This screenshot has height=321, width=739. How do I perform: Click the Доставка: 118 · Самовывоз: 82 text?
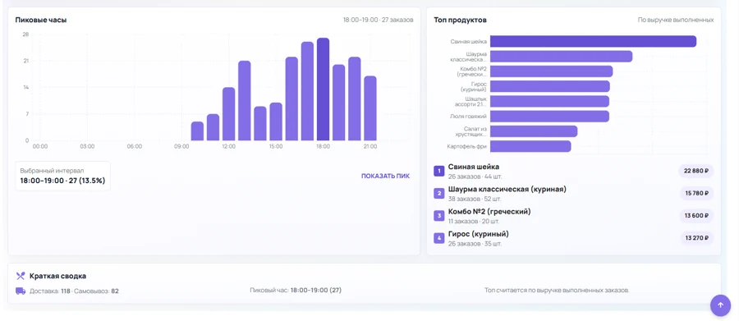point(74,291)
